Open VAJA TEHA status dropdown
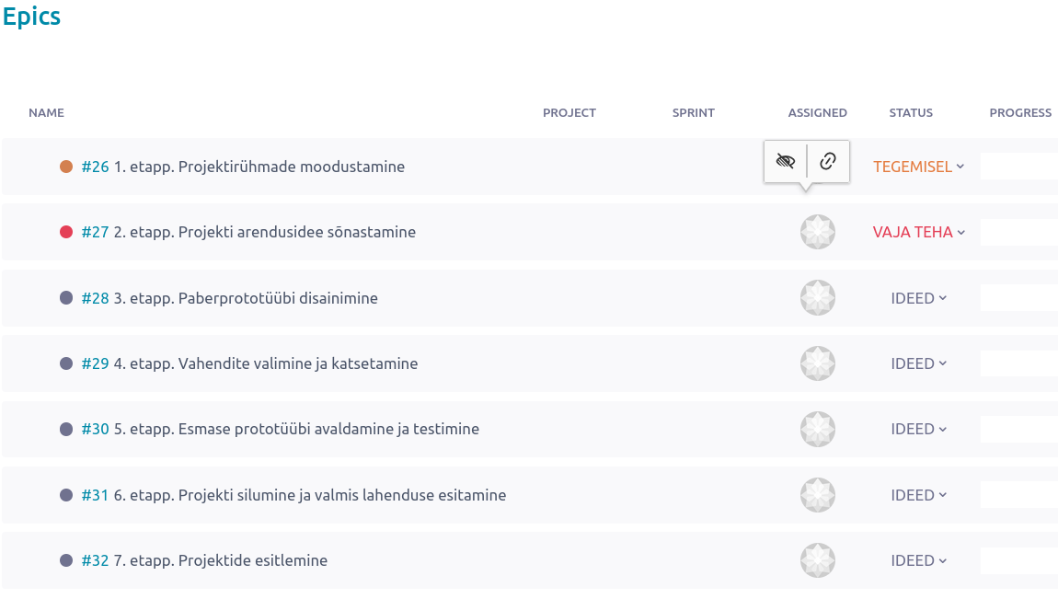 (918, 232)
